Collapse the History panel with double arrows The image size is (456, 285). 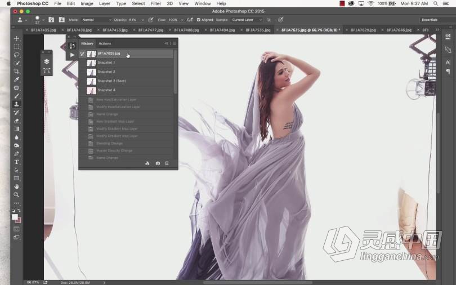[166, 43]
